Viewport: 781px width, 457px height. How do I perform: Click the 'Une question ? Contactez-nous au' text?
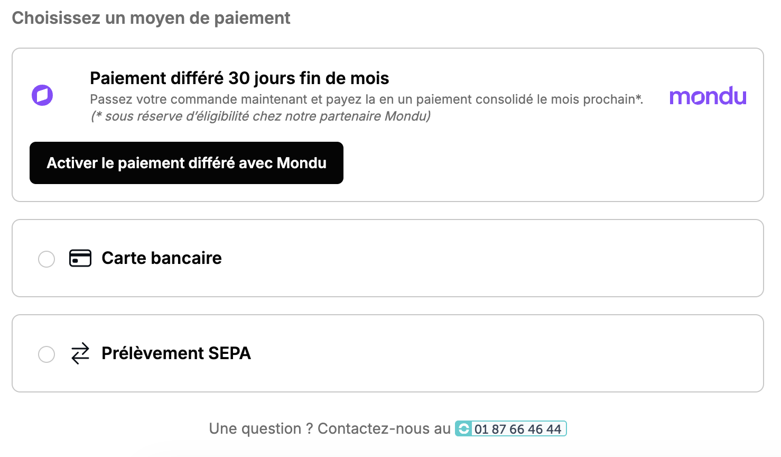click(x=330, y=428)
